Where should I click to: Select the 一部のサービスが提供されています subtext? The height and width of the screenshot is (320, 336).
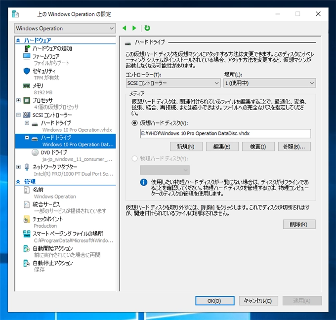(70, 211)
